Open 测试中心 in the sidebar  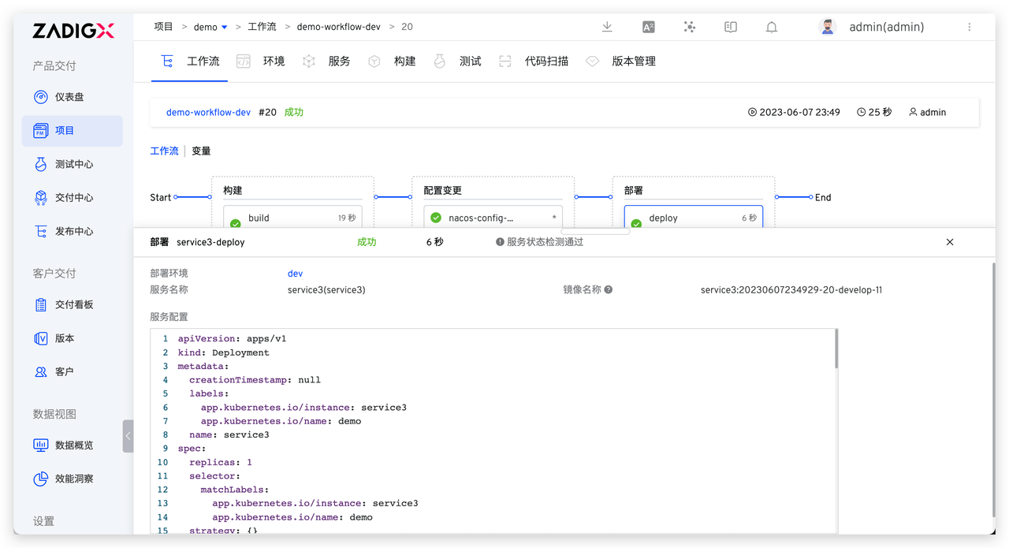click(x=73, y=164)
